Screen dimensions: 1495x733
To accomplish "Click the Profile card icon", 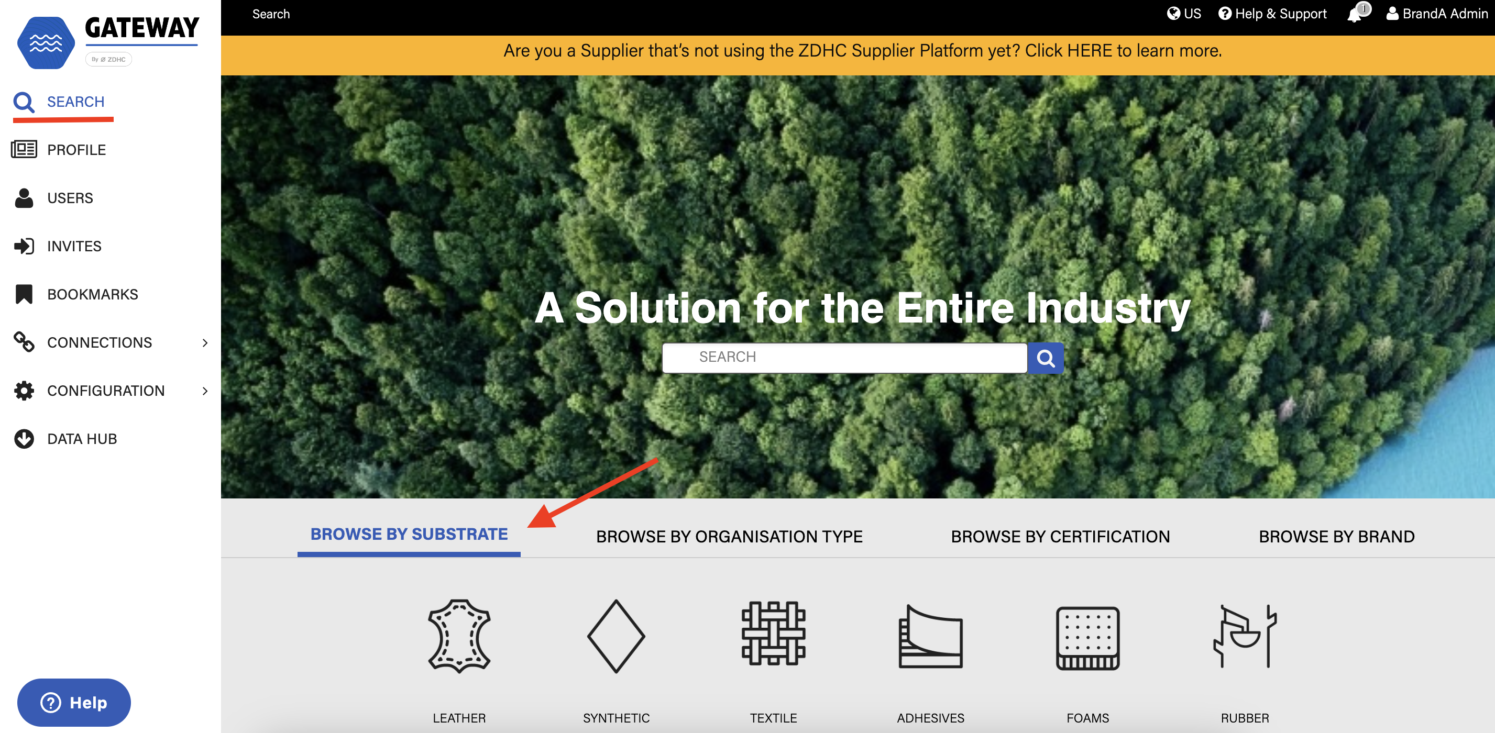I will point(24,150).
